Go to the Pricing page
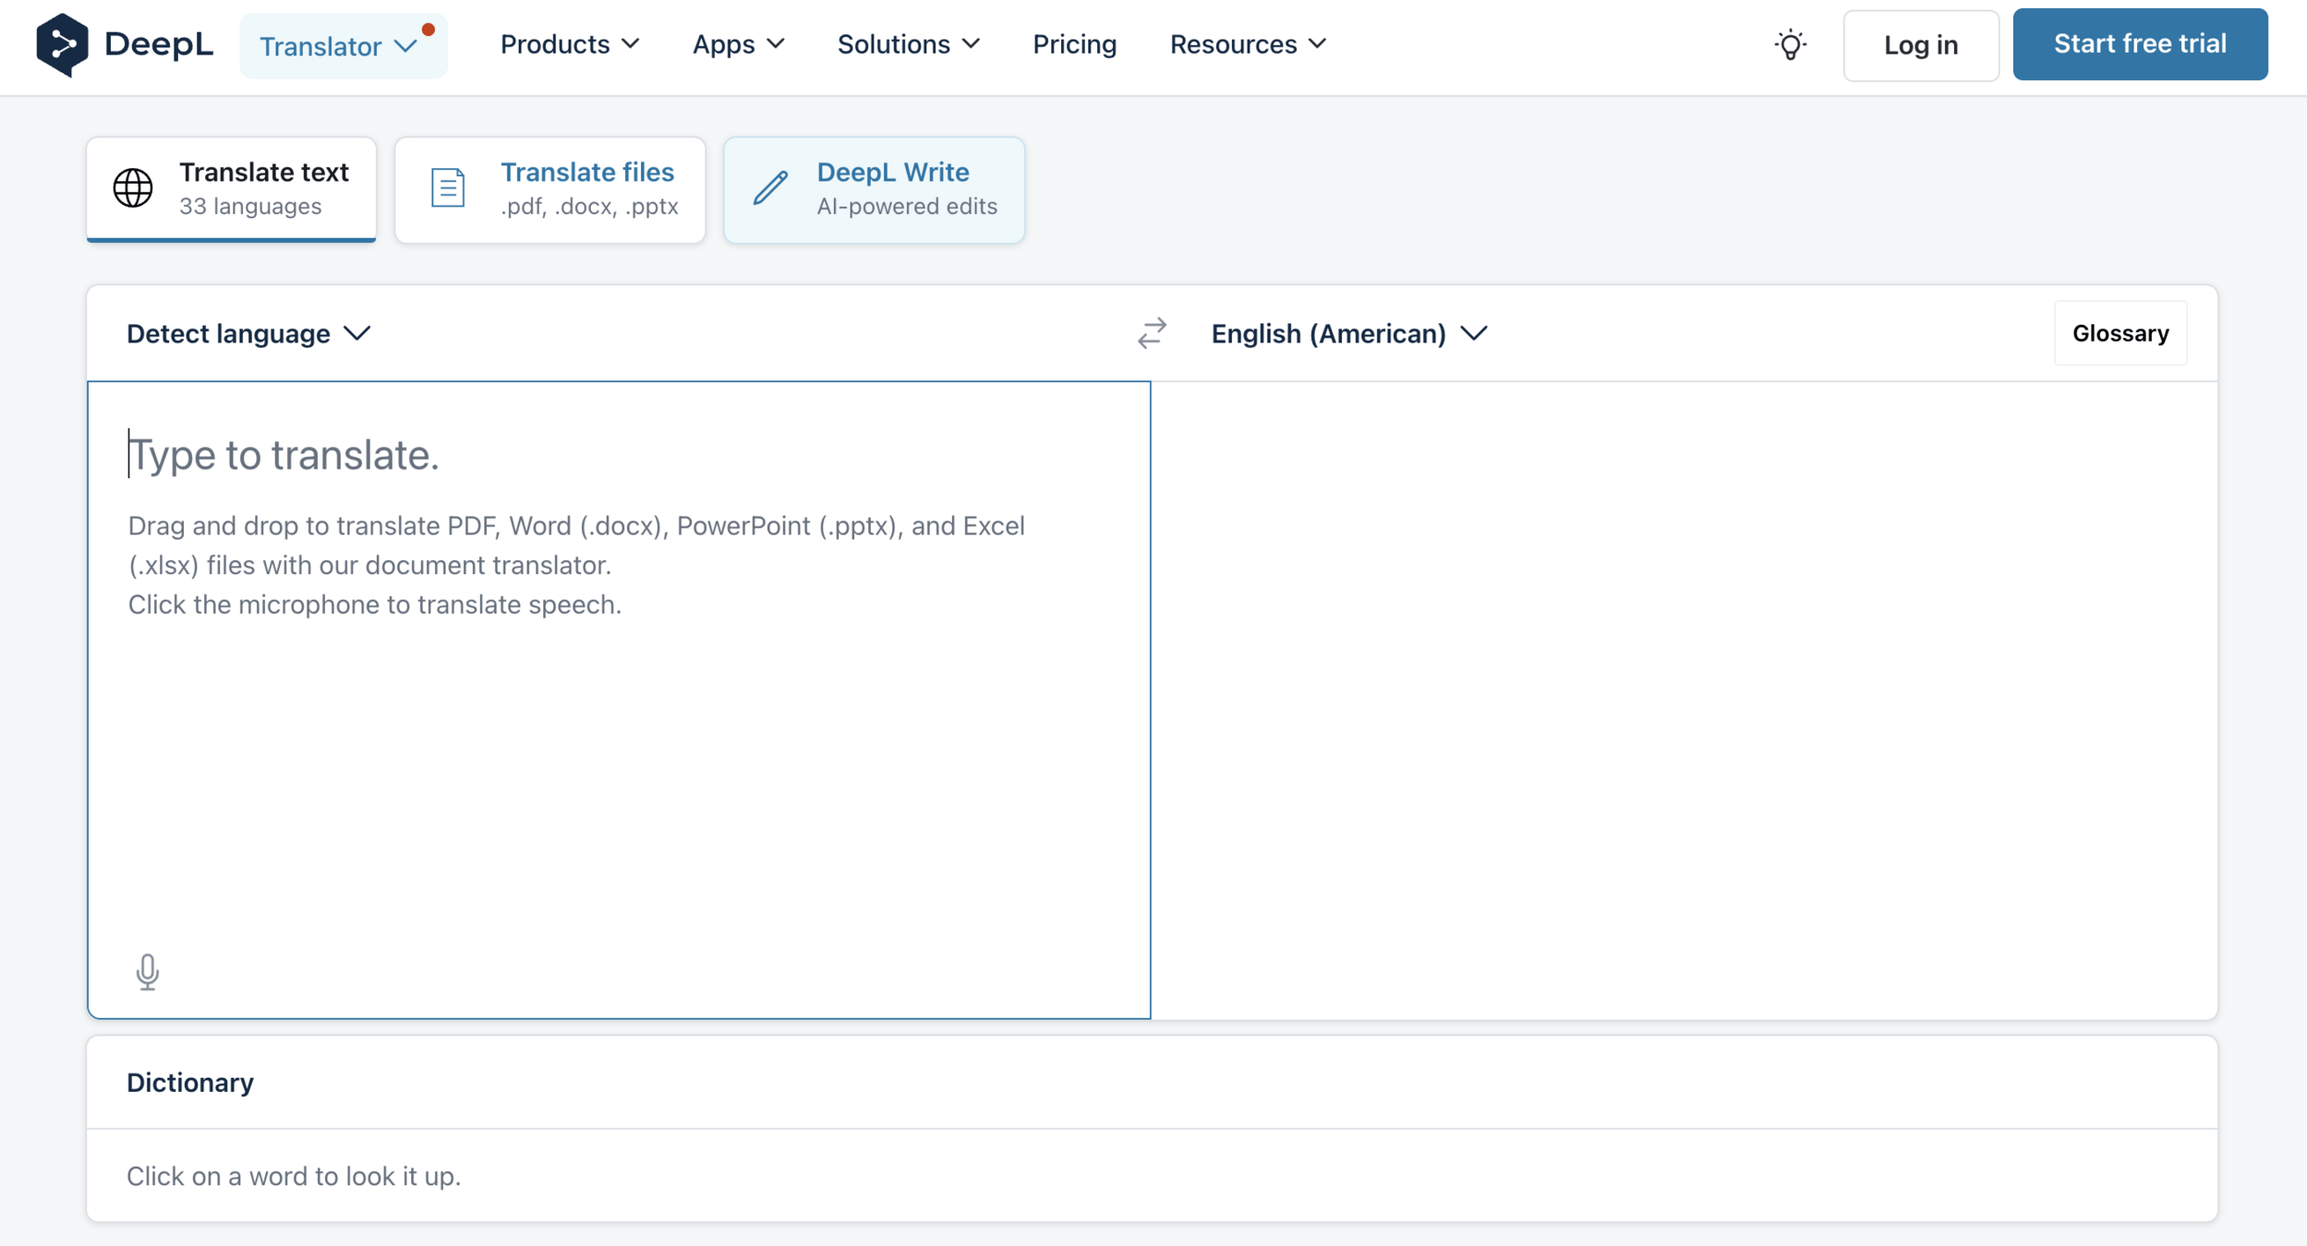The image size is (2307, 1246). (x=1074, y=44)
